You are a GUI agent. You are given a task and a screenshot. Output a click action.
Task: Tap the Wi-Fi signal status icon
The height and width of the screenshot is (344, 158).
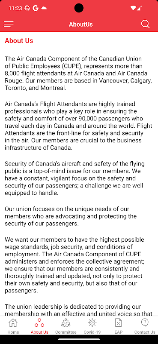pyautogui.click(x=133, y=8)
